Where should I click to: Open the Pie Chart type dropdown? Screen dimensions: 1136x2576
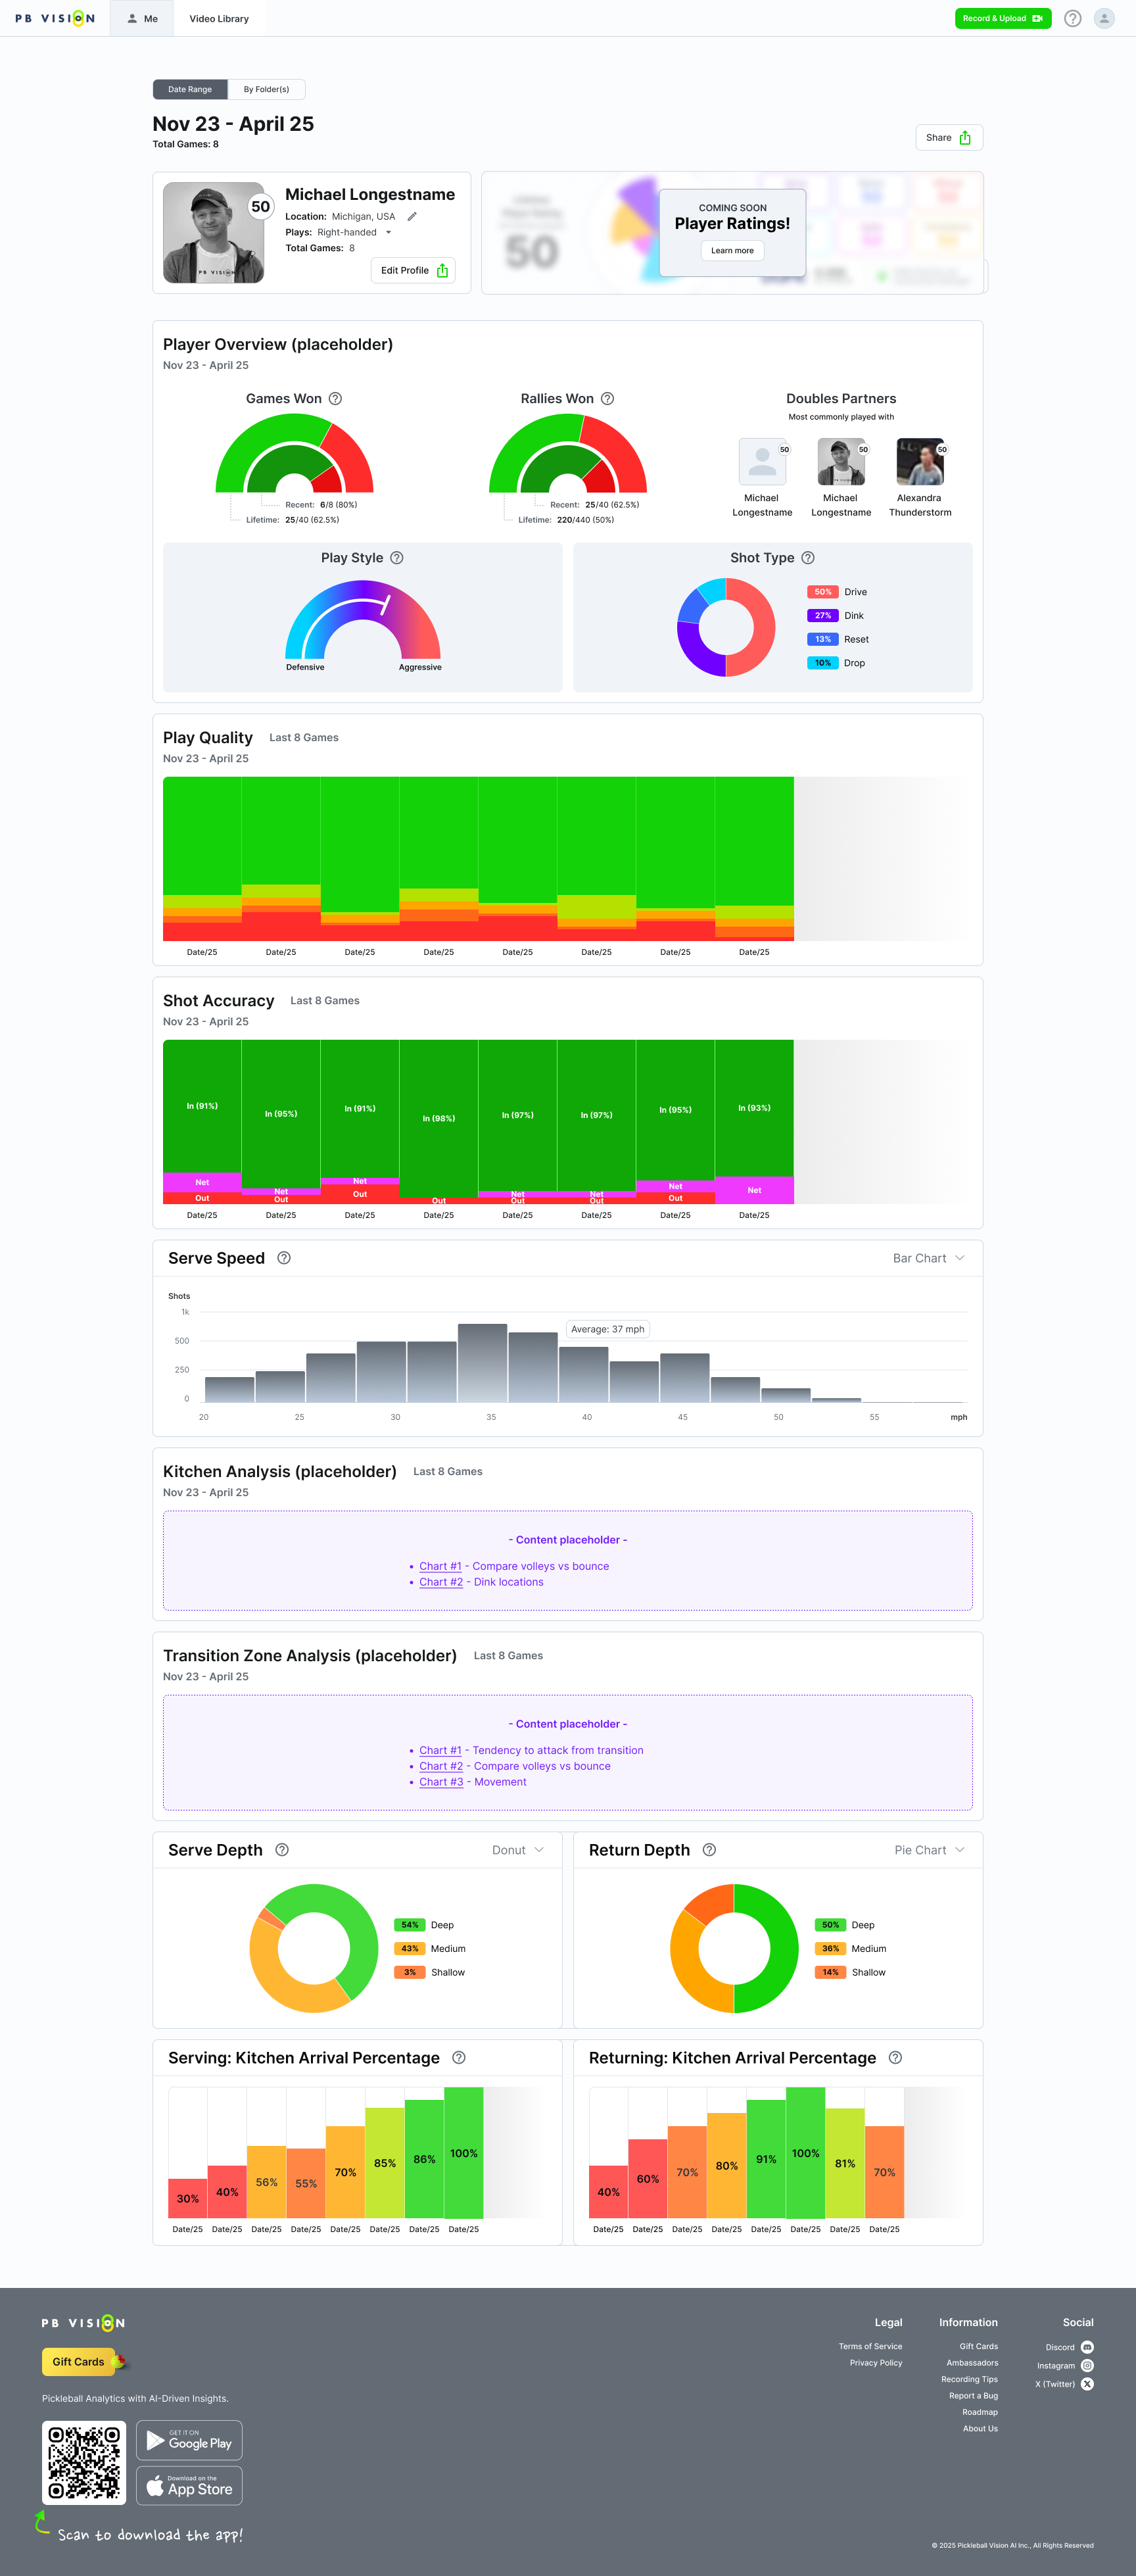929,1850
